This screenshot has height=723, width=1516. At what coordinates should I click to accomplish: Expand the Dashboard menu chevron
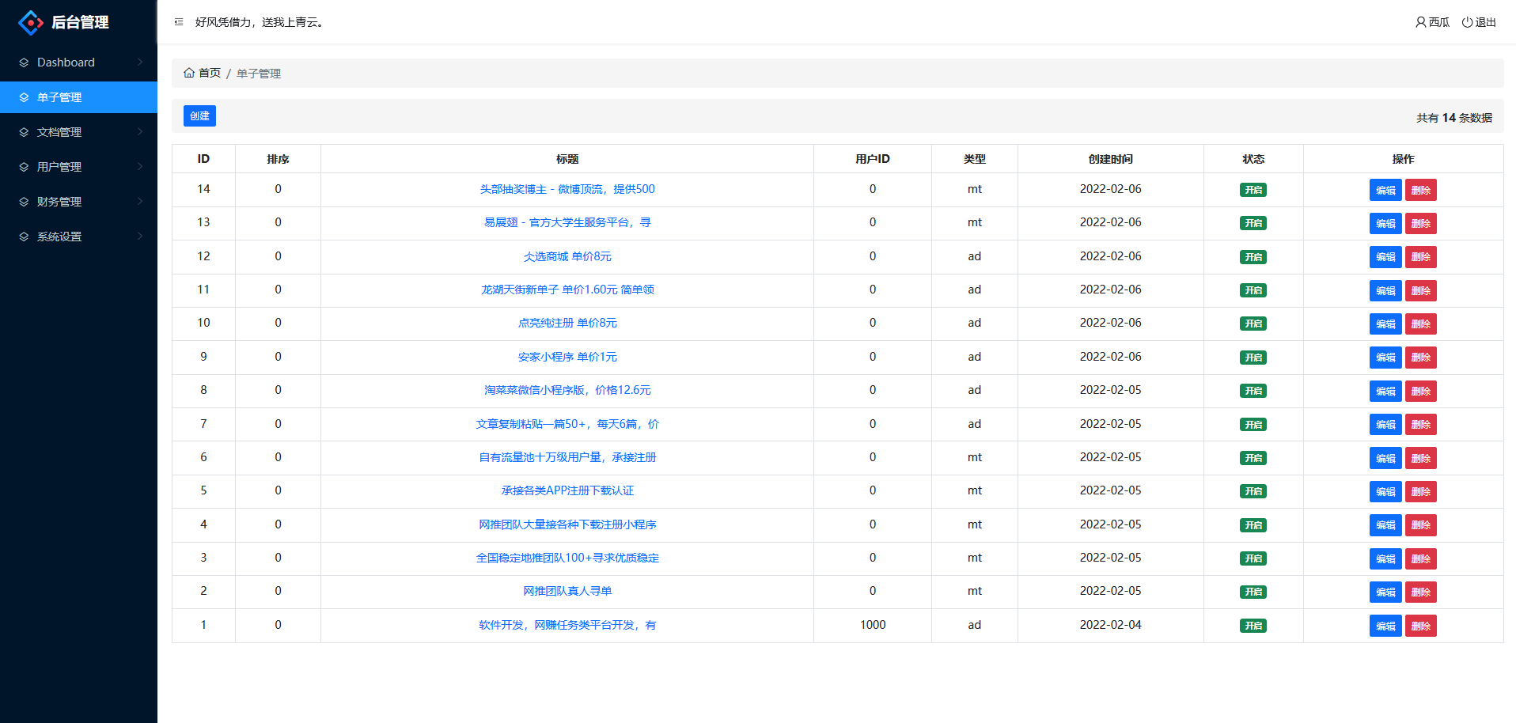coord(140,62)
